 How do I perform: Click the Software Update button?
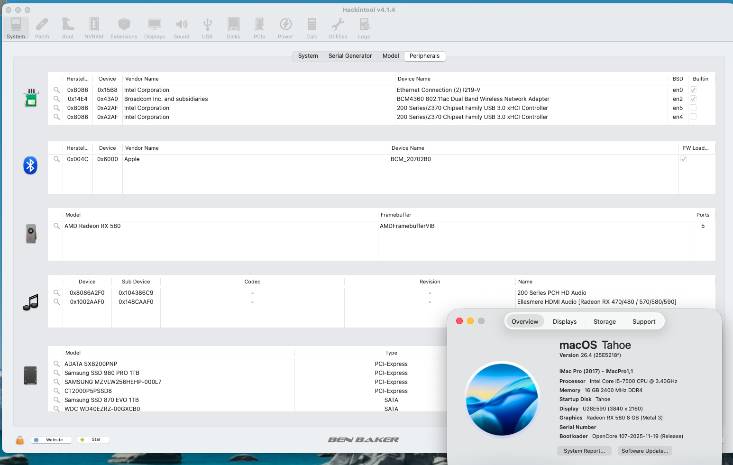coord(644,451)
